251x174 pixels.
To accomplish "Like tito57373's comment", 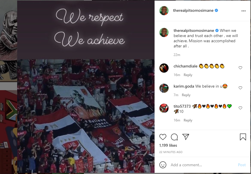I will [240, 108].
